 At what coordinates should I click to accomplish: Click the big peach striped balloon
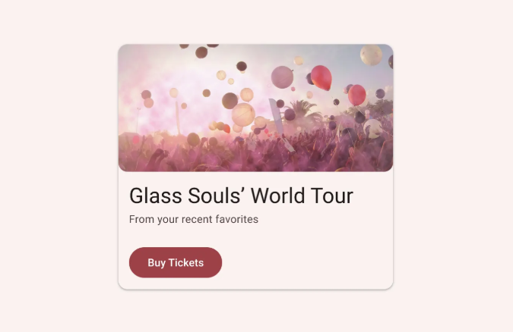tap(243, 114)
